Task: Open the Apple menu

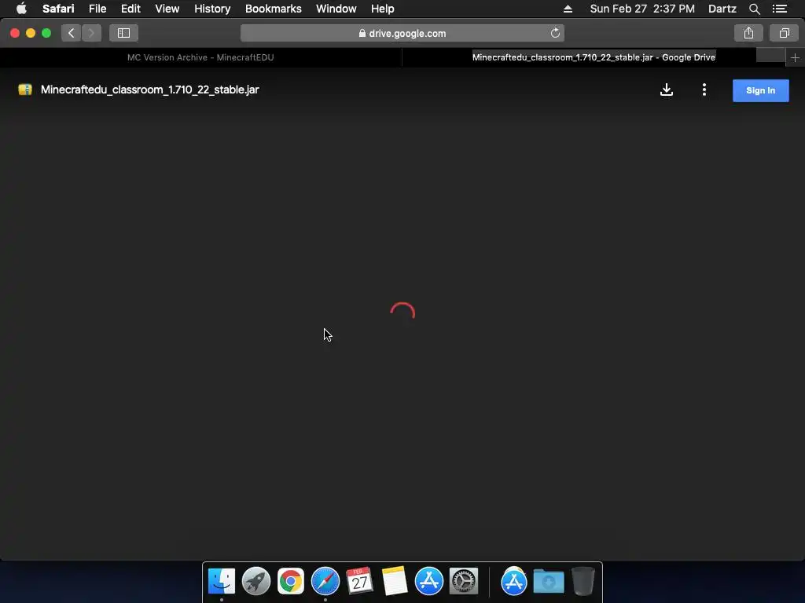Action: [x=21, y=9]
